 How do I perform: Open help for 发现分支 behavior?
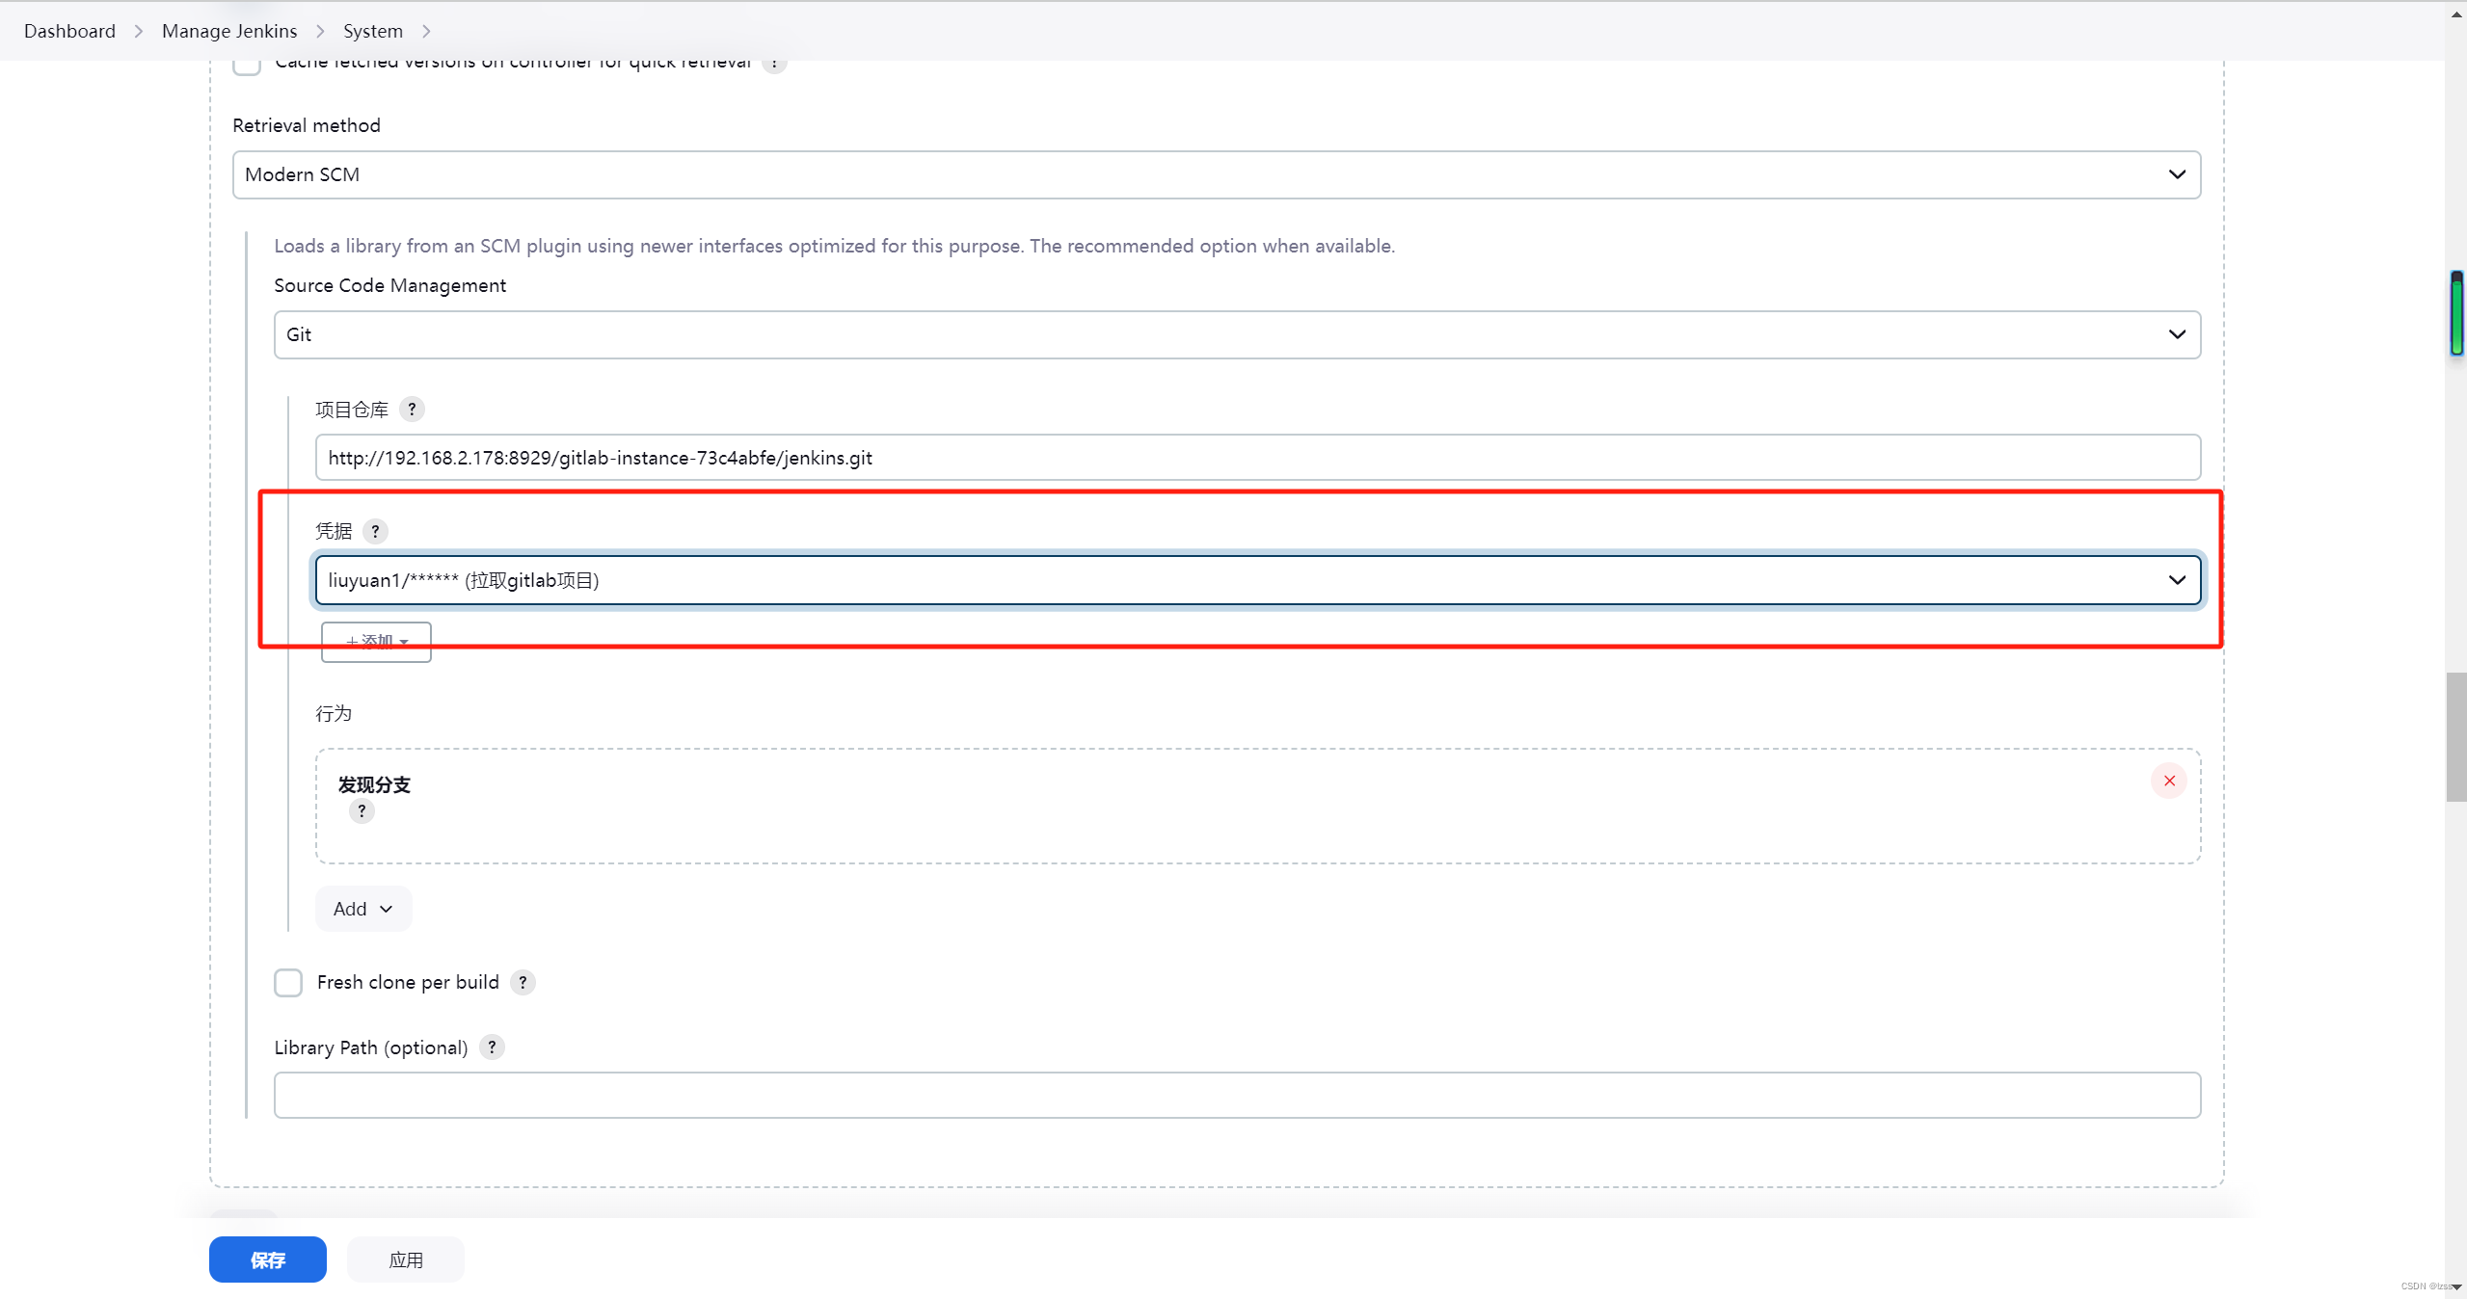point(362,811)
